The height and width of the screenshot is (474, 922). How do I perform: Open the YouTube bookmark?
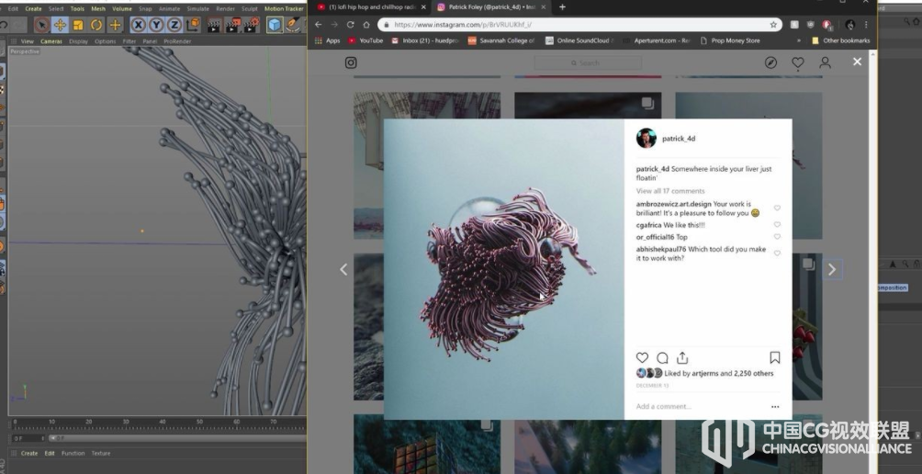365,40
